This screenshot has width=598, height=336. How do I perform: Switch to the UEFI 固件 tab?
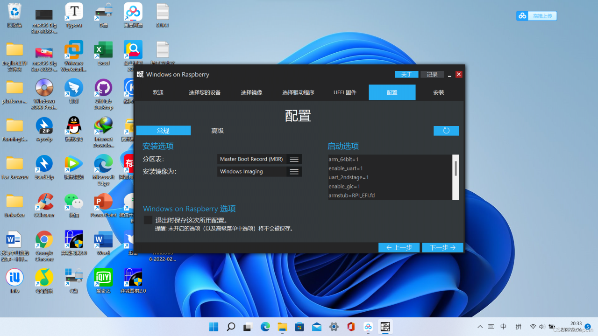coord(345,92)
